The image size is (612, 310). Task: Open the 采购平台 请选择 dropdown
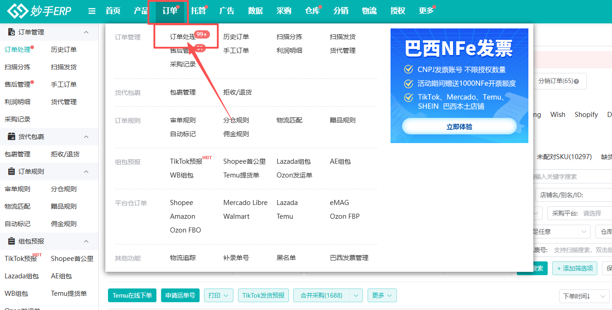coord(579,213)
